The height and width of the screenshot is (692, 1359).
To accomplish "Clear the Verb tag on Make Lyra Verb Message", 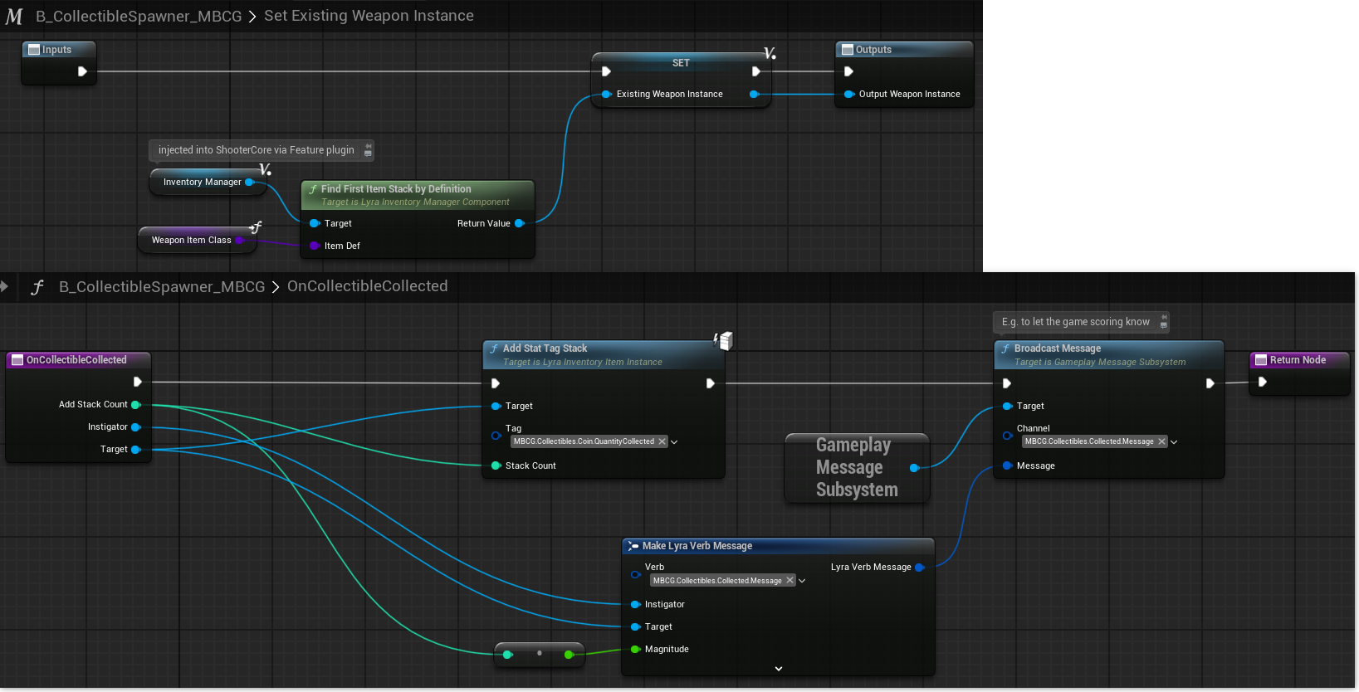I will 789,581.
